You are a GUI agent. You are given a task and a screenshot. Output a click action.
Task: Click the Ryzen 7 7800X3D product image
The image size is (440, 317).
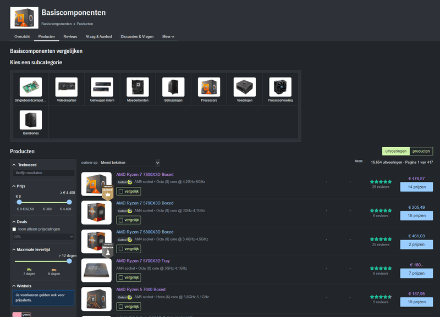[x=96, y=184]
